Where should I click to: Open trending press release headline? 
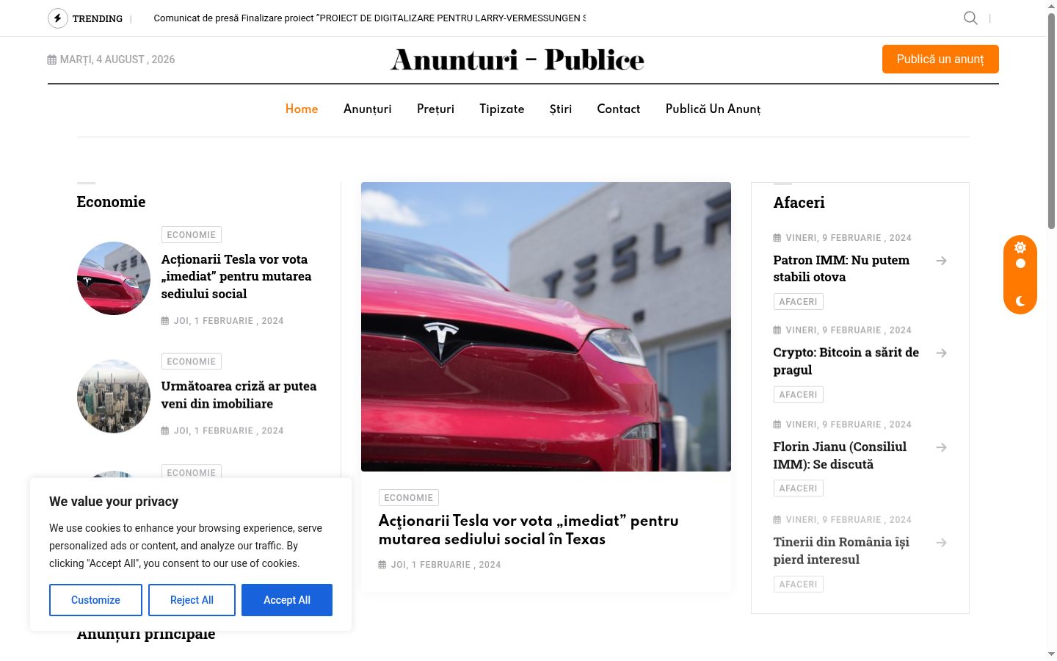[x=369, y=18]
